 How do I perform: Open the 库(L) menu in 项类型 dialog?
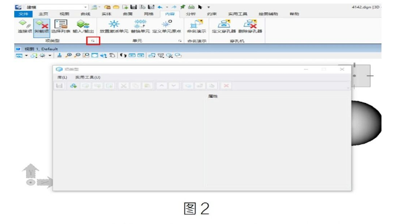[62, 77]
